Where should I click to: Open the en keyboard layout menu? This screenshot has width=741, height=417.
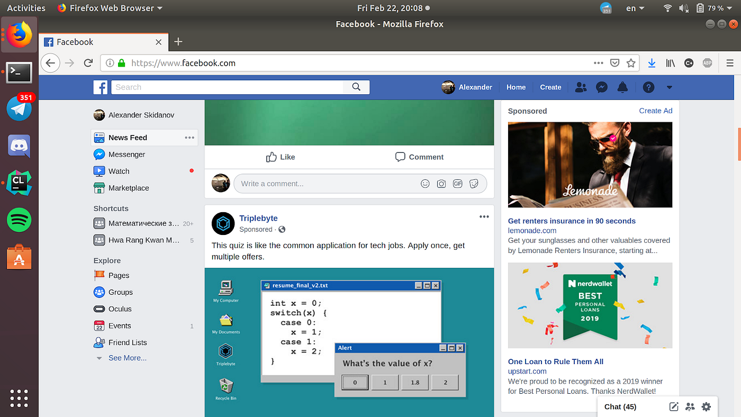(635, 8)
